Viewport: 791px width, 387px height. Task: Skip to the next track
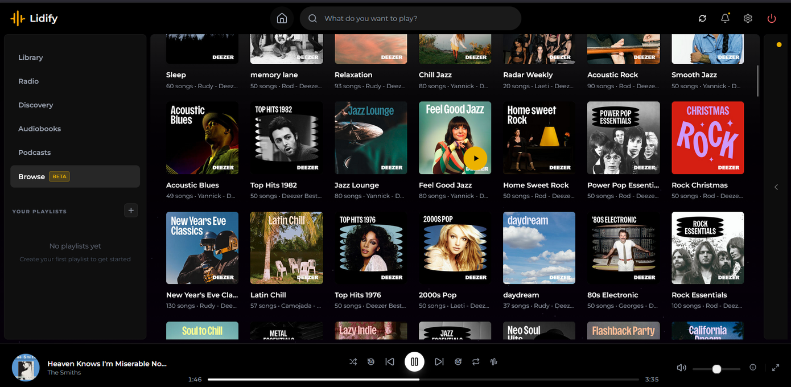(439, 361)
